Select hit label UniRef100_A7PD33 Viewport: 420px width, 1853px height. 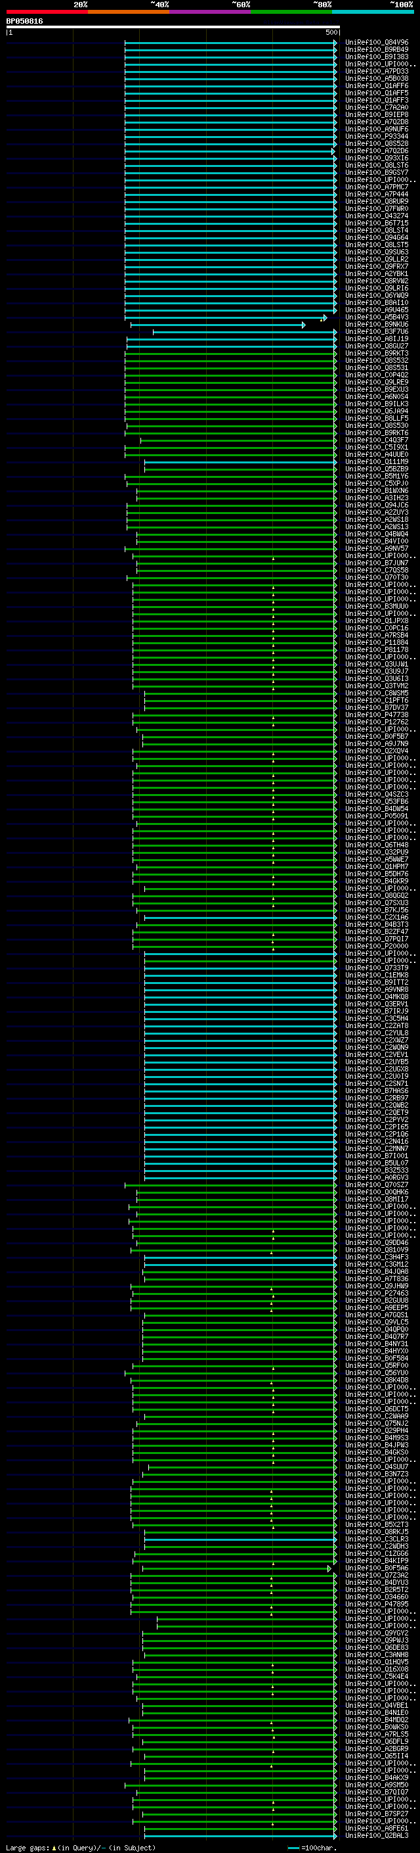click(377, 72)
